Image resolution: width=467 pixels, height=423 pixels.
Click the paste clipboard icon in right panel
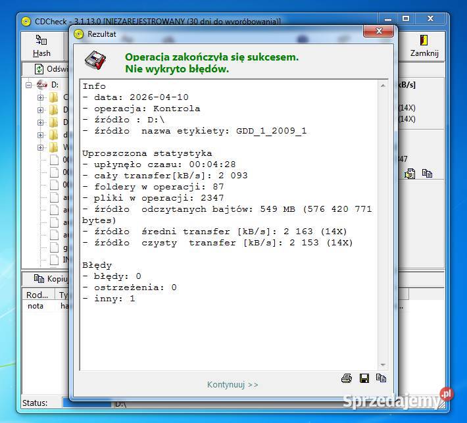pos(410,174)
